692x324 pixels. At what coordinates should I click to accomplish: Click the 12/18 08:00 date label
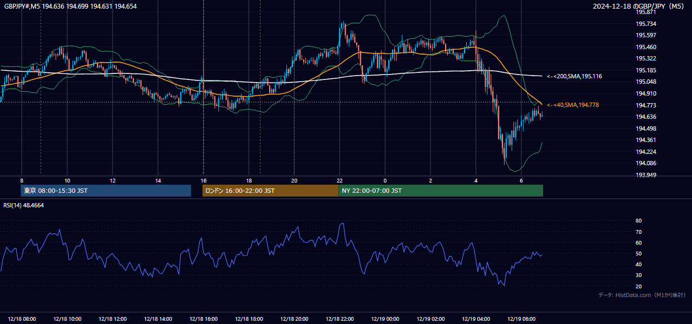22,319
